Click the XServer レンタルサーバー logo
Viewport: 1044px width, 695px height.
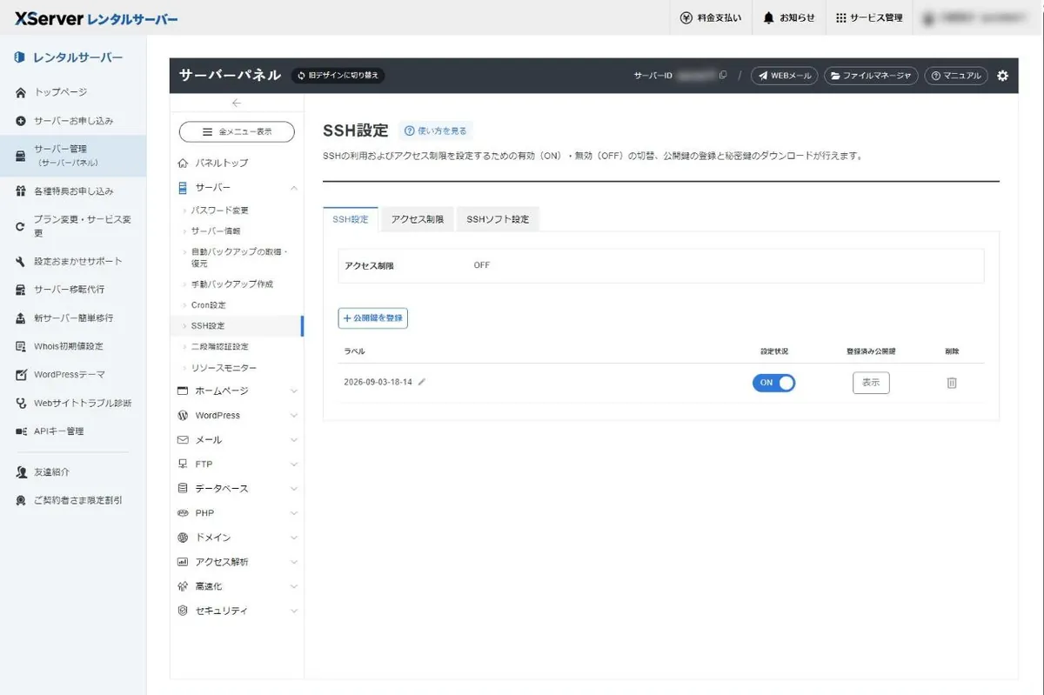[96, 17]
